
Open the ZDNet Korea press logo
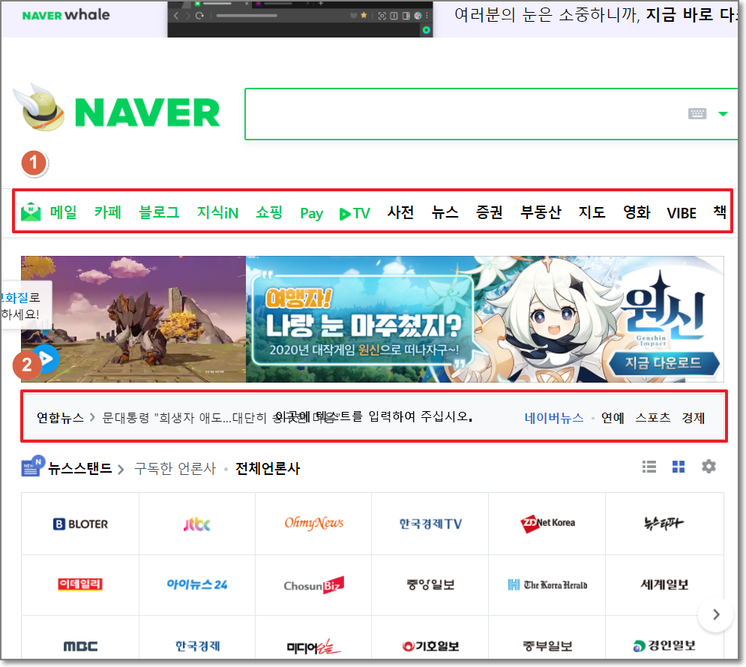(547, 523)
